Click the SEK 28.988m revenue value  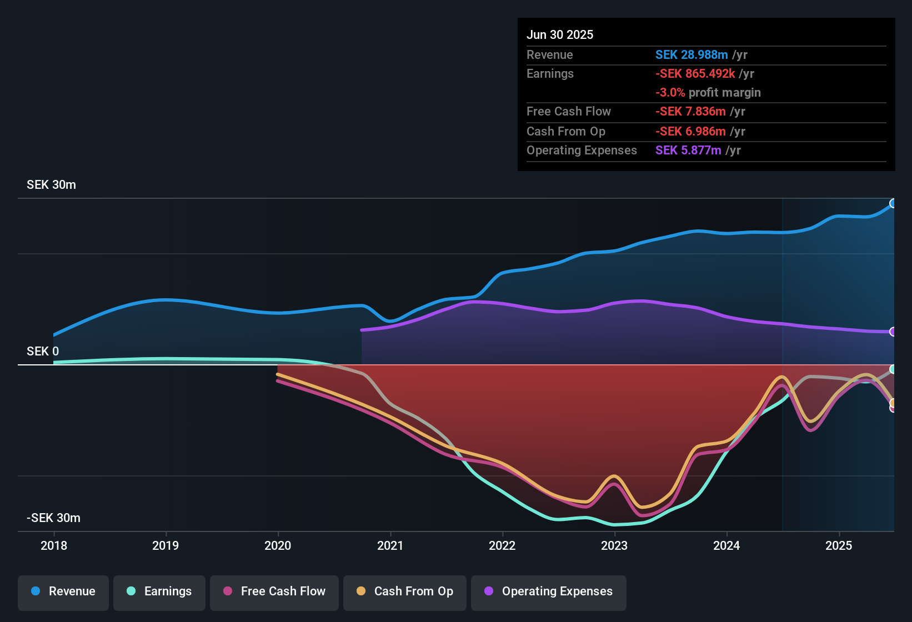[x=691, y=54]
